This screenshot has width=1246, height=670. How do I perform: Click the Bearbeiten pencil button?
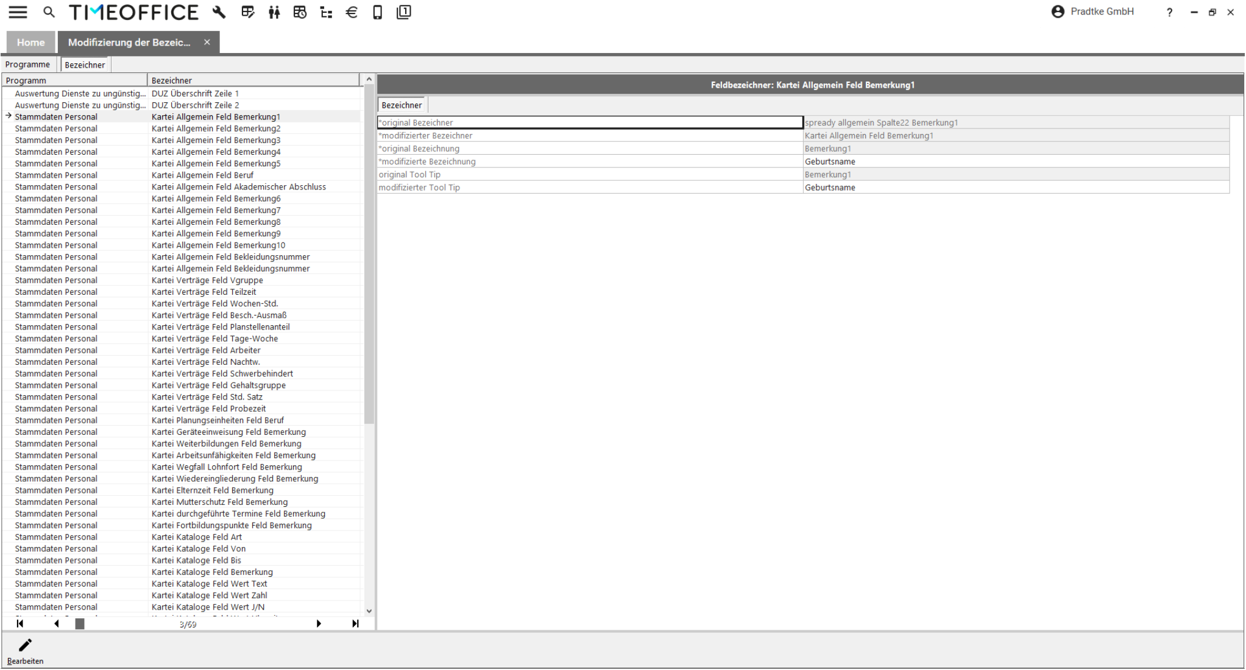coord(25,650)
